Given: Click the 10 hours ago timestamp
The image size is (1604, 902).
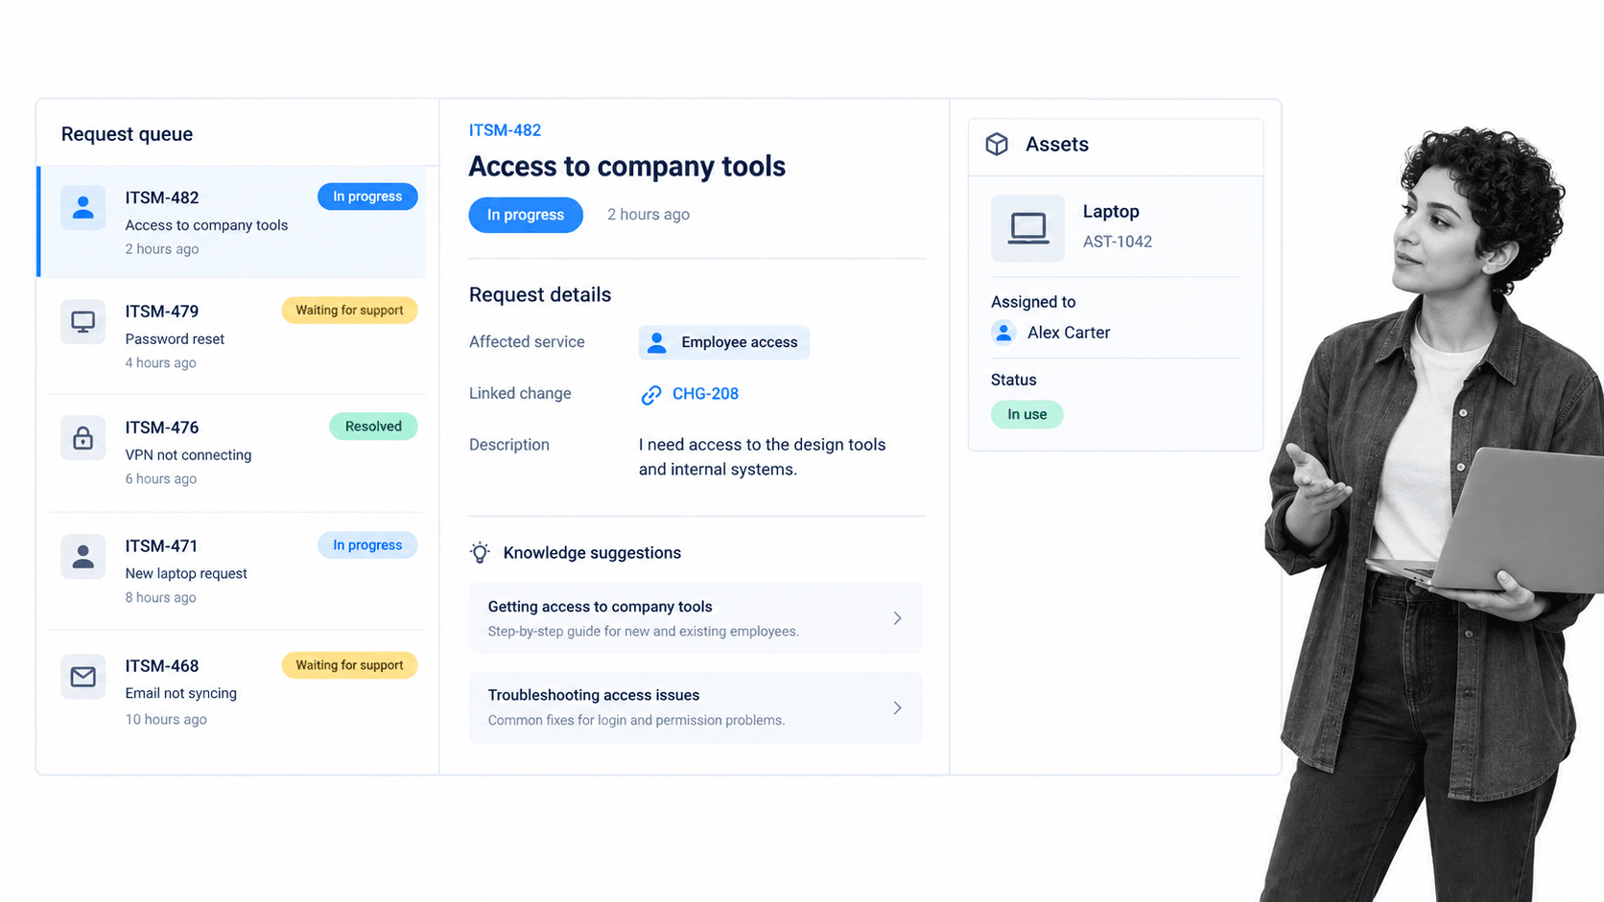Looking at the screenshot, I should [x=166, y=719].
